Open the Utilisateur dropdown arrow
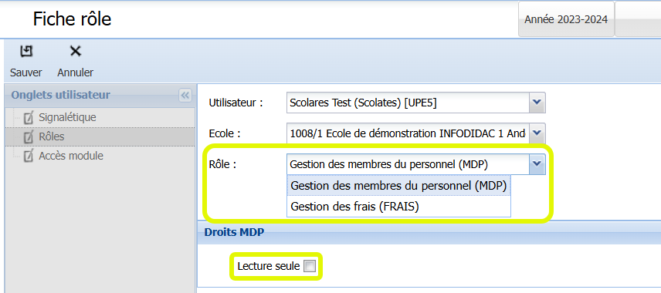This screenshot has width=661, height=293. point(537,103)
